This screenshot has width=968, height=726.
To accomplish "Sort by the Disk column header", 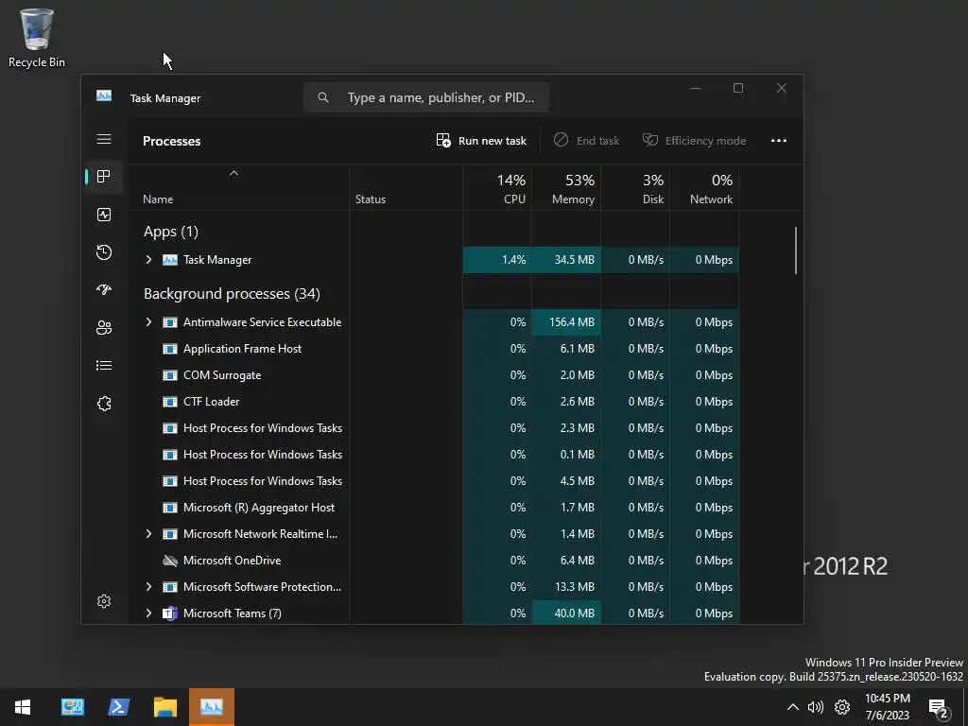I will click(635, 188).
